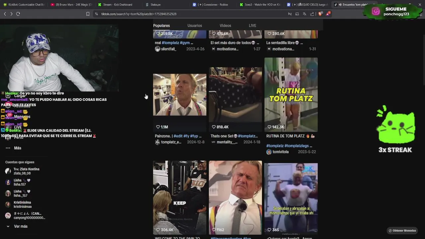
Task: Click the heart icon showing 818.4K likes
Action: click(x=214, y=127)
